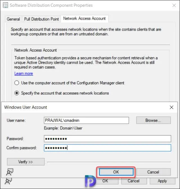
Task: Focus the User name field
Action: coord(86,120)
